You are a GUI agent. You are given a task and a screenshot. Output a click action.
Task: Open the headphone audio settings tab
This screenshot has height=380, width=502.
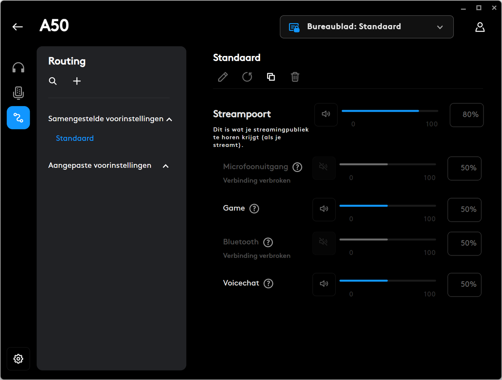pos(18,68)
